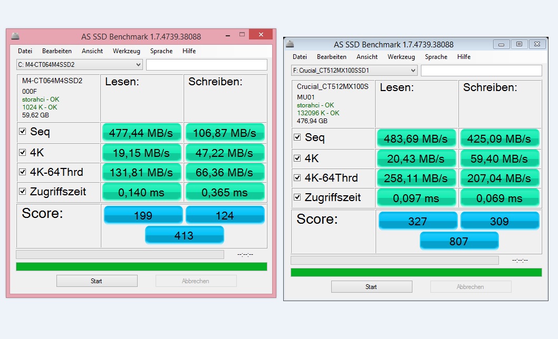This screenshot has width=558, height=339.
Task: Uncheck 4K checkbox in Crucial MX100 window
Action: pos(297,158)
